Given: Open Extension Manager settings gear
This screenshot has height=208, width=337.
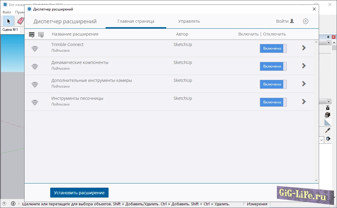Looking at the screenshot, I should click(x=305, y=21).
